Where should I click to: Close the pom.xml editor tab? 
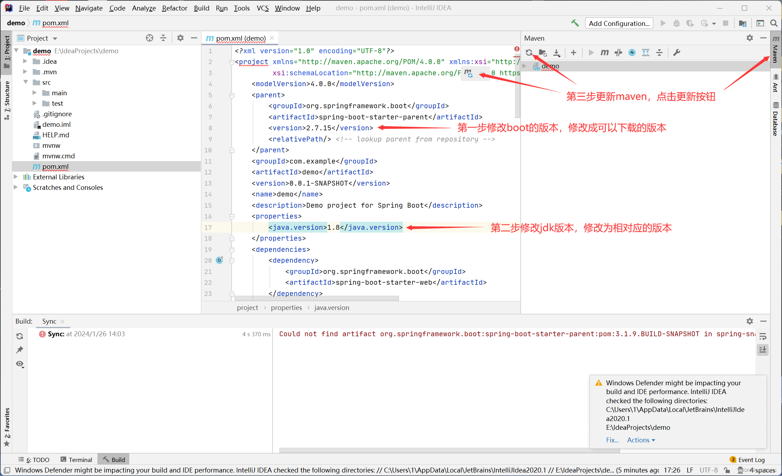click(x=272, y=38)
